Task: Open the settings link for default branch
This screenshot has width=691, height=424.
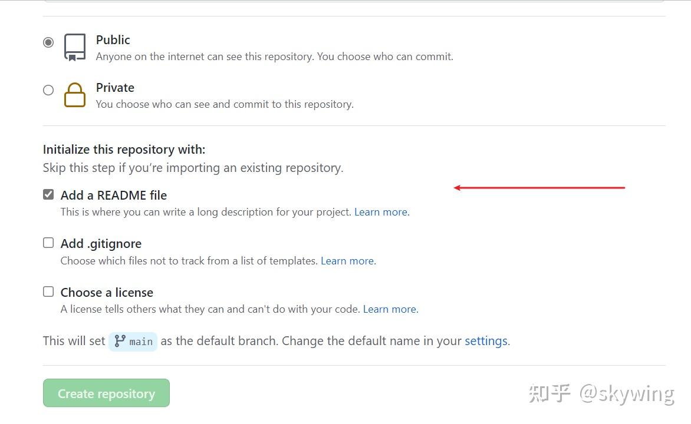Action: point(486,341)
